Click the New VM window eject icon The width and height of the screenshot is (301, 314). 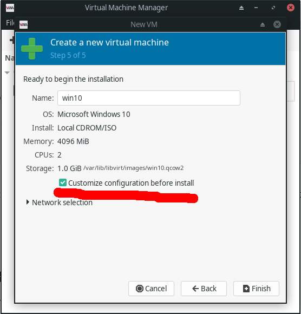pyautogui.click(x=263, y=24)
